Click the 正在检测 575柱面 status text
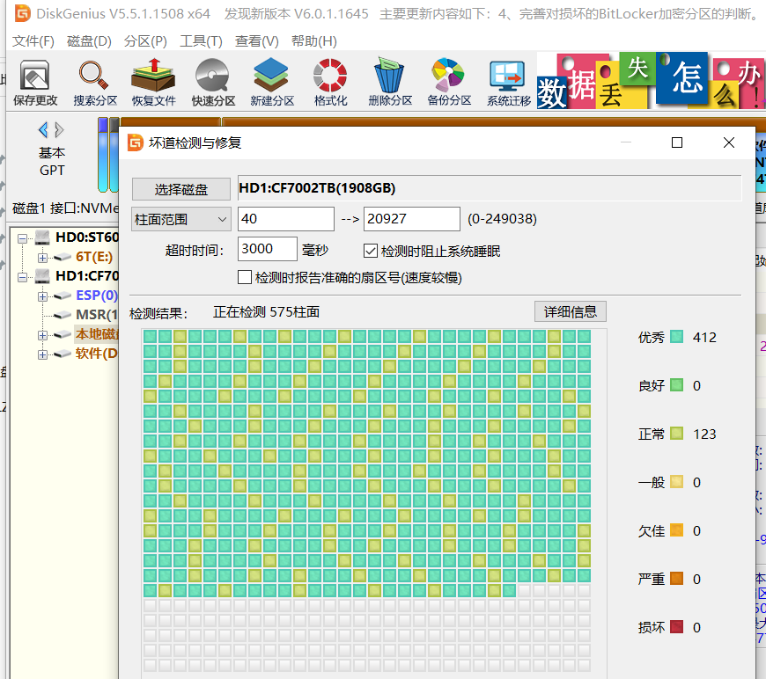 coord(266,312)
